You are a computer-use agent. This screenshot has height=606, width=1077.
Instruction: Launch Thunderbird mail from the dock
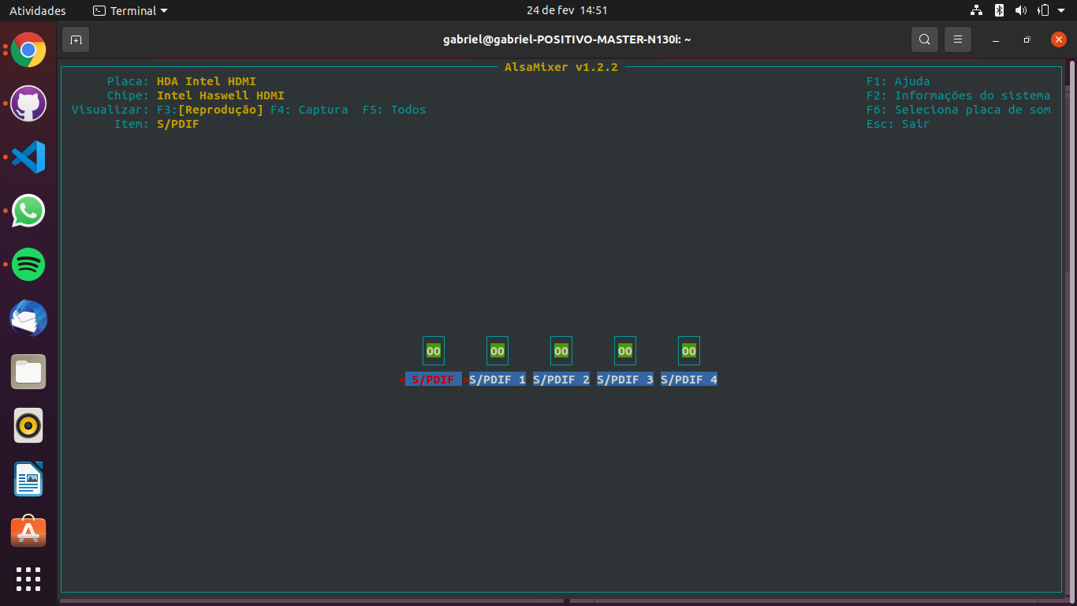28,318
